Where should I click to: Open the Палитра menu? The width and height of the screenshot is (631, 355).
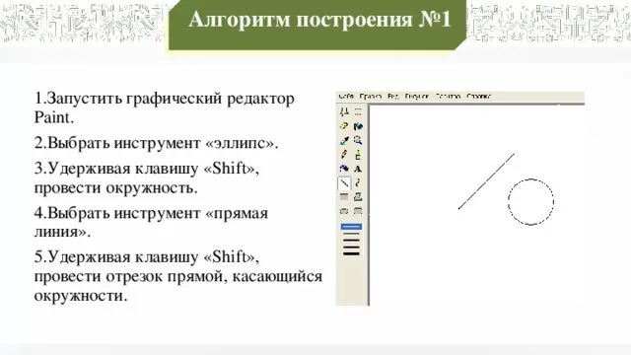click(x=448, y=97)
